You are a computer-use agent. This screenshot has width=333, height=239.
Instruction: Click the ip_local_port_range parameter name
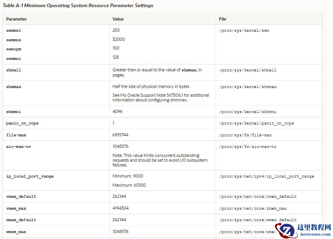click(30, 176)
